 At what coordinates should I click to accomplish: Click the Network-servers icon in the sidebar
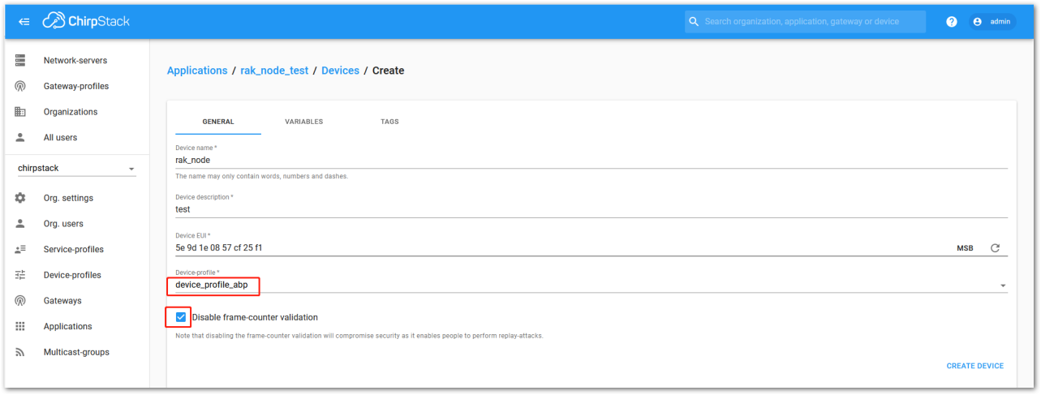tap(20, 60)
